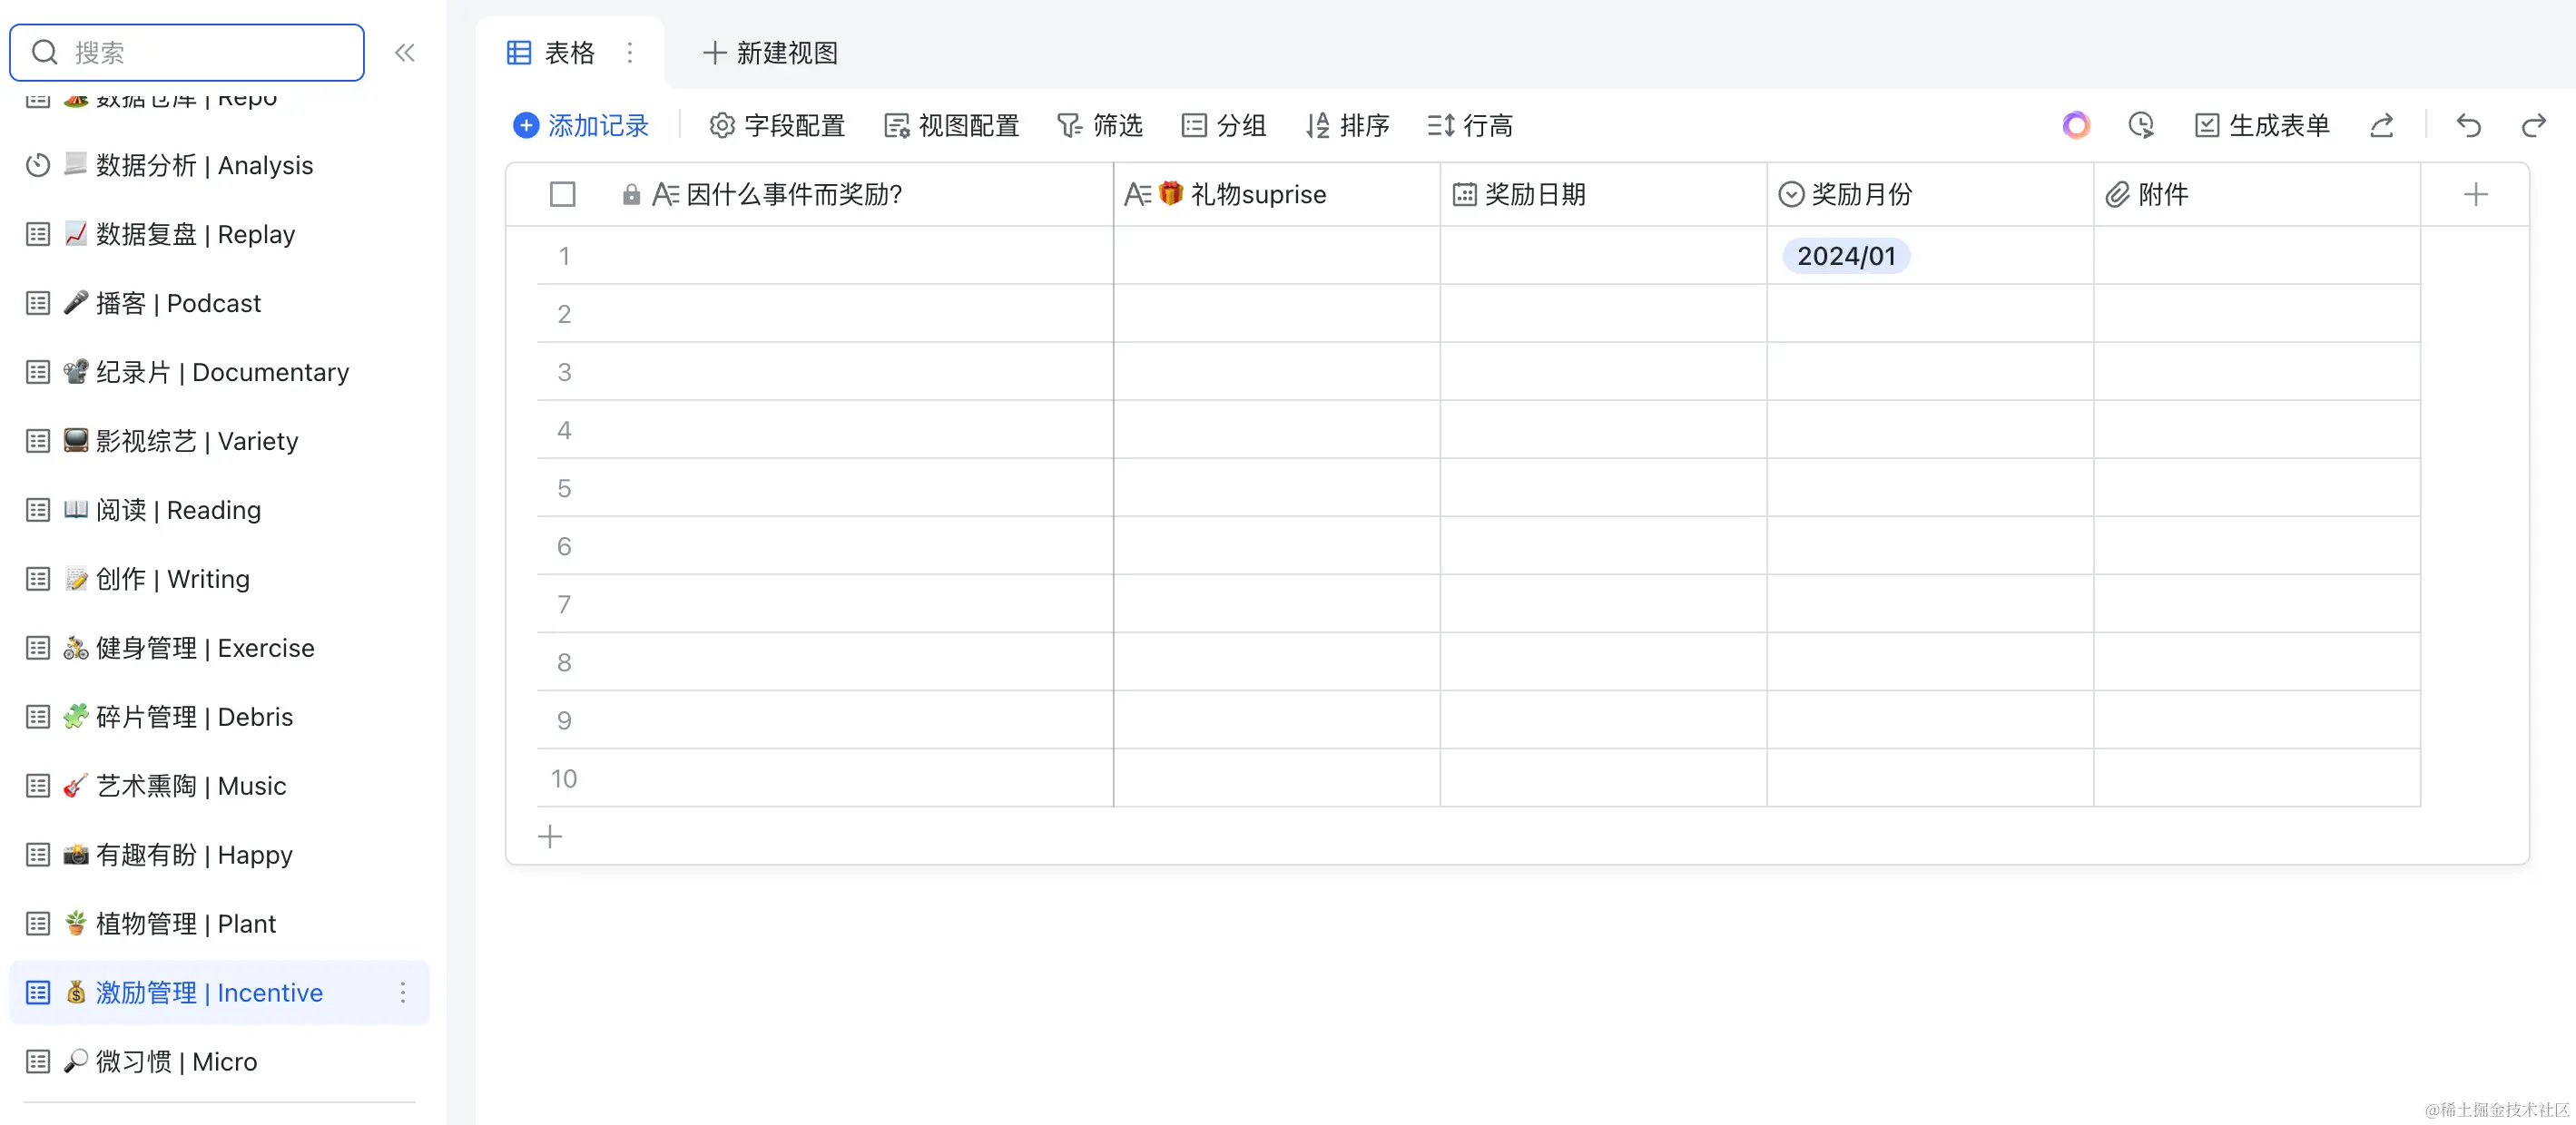
Task: Collapse the sidebar with the double chevron
Action: coord(405,52)
